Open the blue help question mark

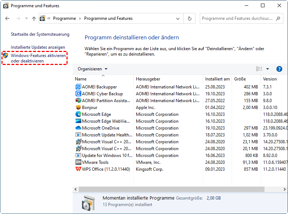279,69
